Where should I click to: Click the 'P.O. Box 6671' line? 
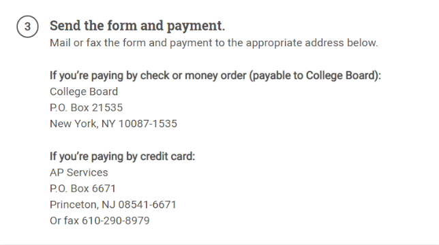(83, 189)
